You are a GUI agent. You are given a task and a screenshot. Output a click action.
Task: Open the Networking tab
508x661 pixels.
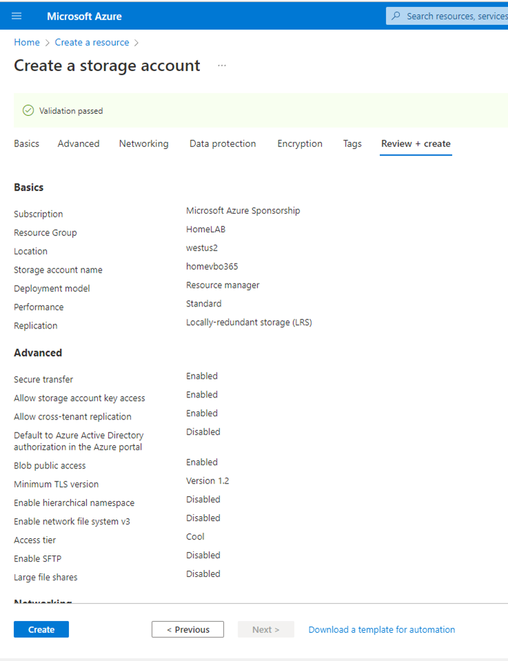click(x=143, y=144)
